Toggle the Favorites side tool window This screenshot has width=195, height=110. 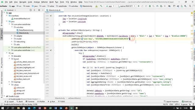[x=2, y=63]
